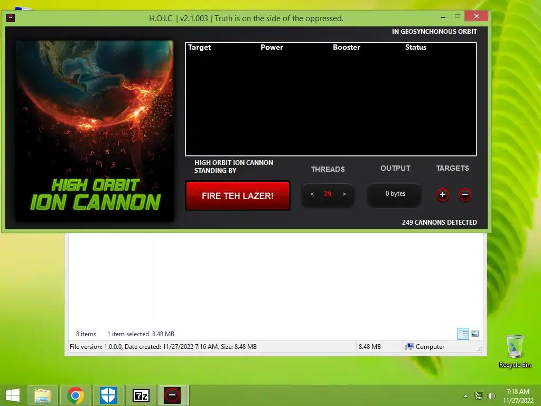The height and width of the screenshot is (406, 541).
Task: Maximize the HOIC window
Action: (458, 16)
